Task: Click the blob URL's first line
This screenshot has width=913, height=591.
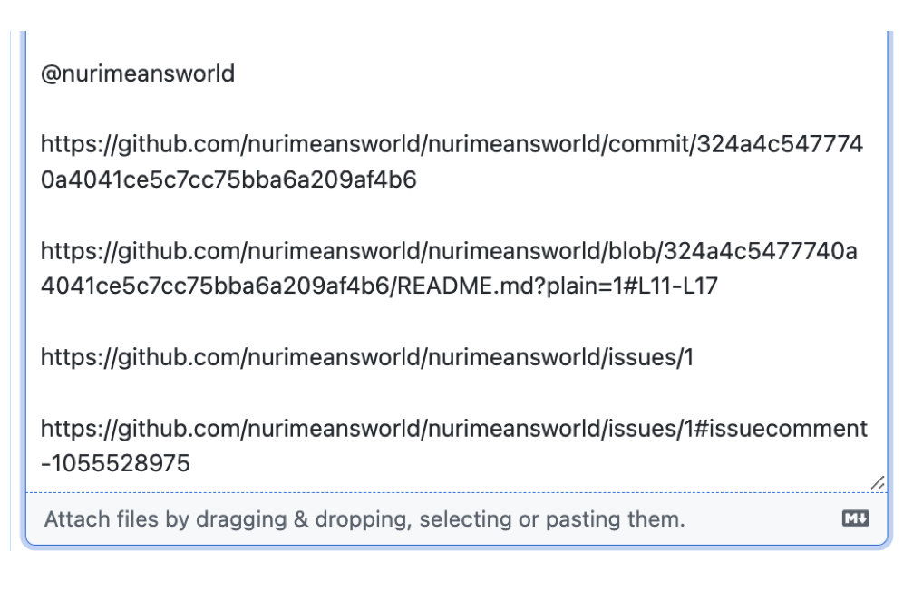Action: pyautogui.click(x=449, y=252)
